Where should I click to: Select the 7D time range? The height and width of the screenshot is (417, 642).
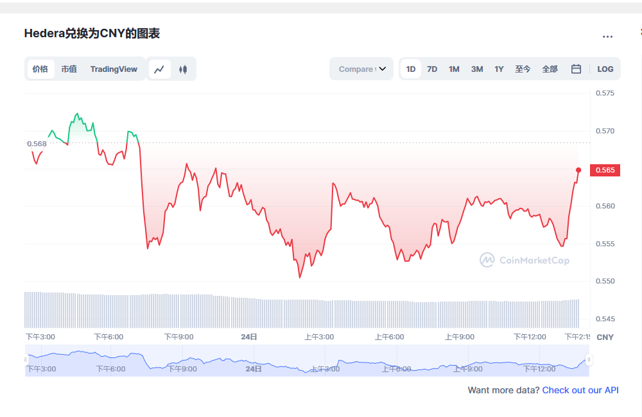tap(432, 69)
